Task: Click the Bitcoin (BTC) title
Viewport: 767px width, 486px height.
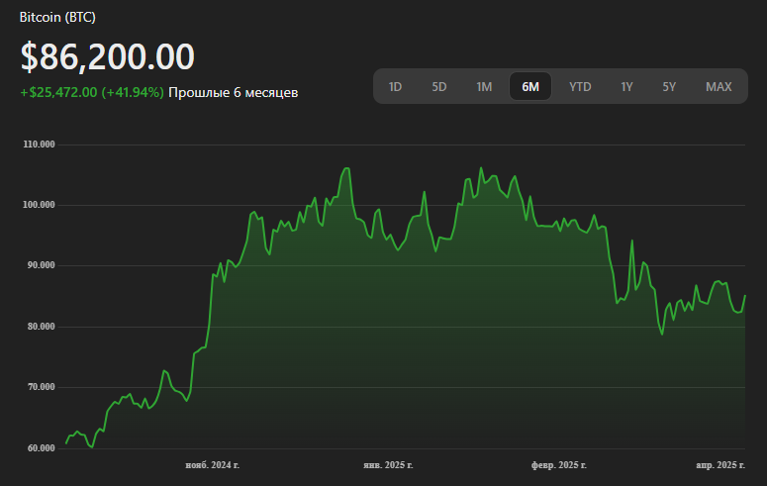Action: (x=57, y=17)
